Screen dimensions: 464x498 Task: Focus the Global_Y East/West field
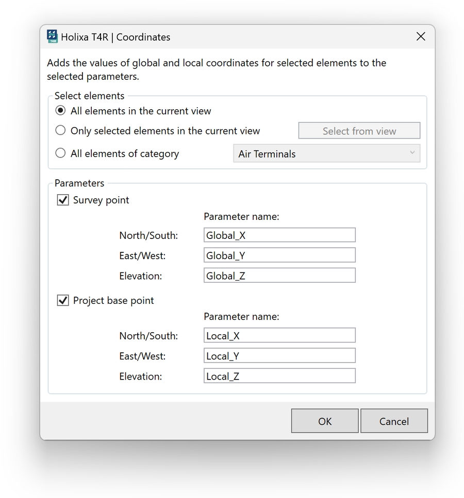[279, 255]
